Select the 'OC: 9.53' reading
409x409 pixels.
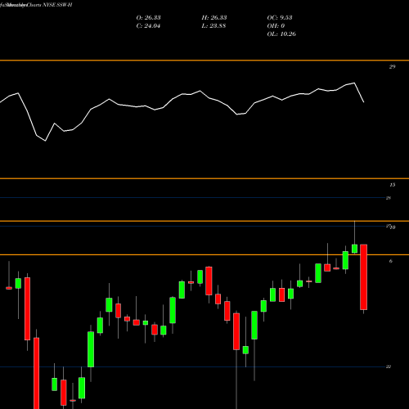coord(280,18)
